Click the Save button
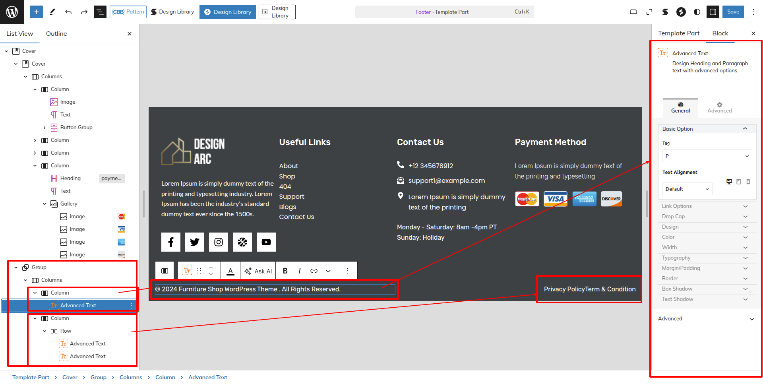Viewport: 763px width, 384px height. point(733,12)
